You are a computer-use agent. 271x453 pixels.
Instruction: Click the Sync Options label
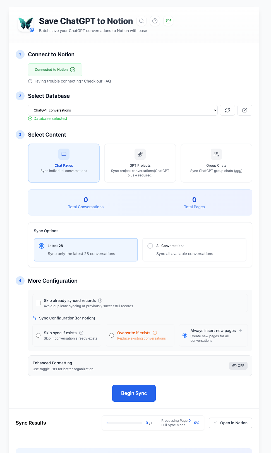[x=46, y=231]
